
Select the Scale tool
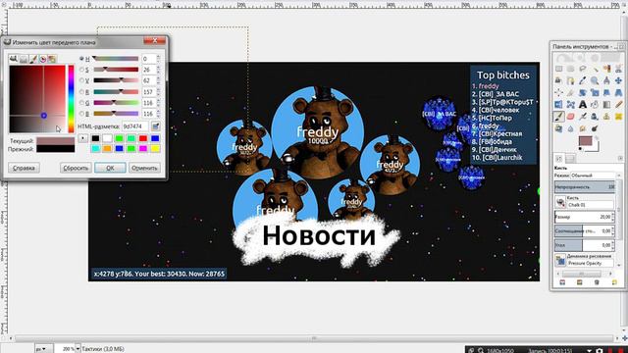595,92
